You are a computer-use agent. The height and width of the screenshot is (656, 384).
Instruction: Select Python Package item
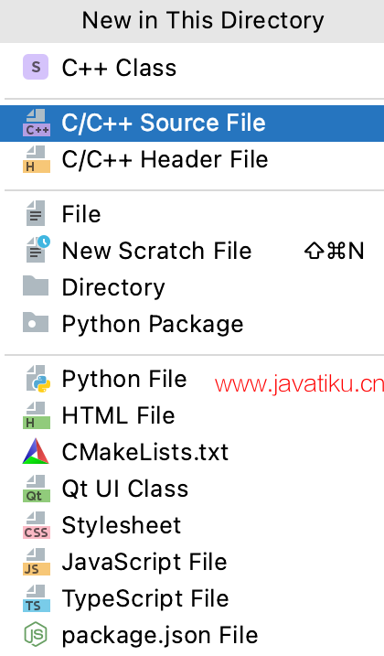[x=192, y=324]
